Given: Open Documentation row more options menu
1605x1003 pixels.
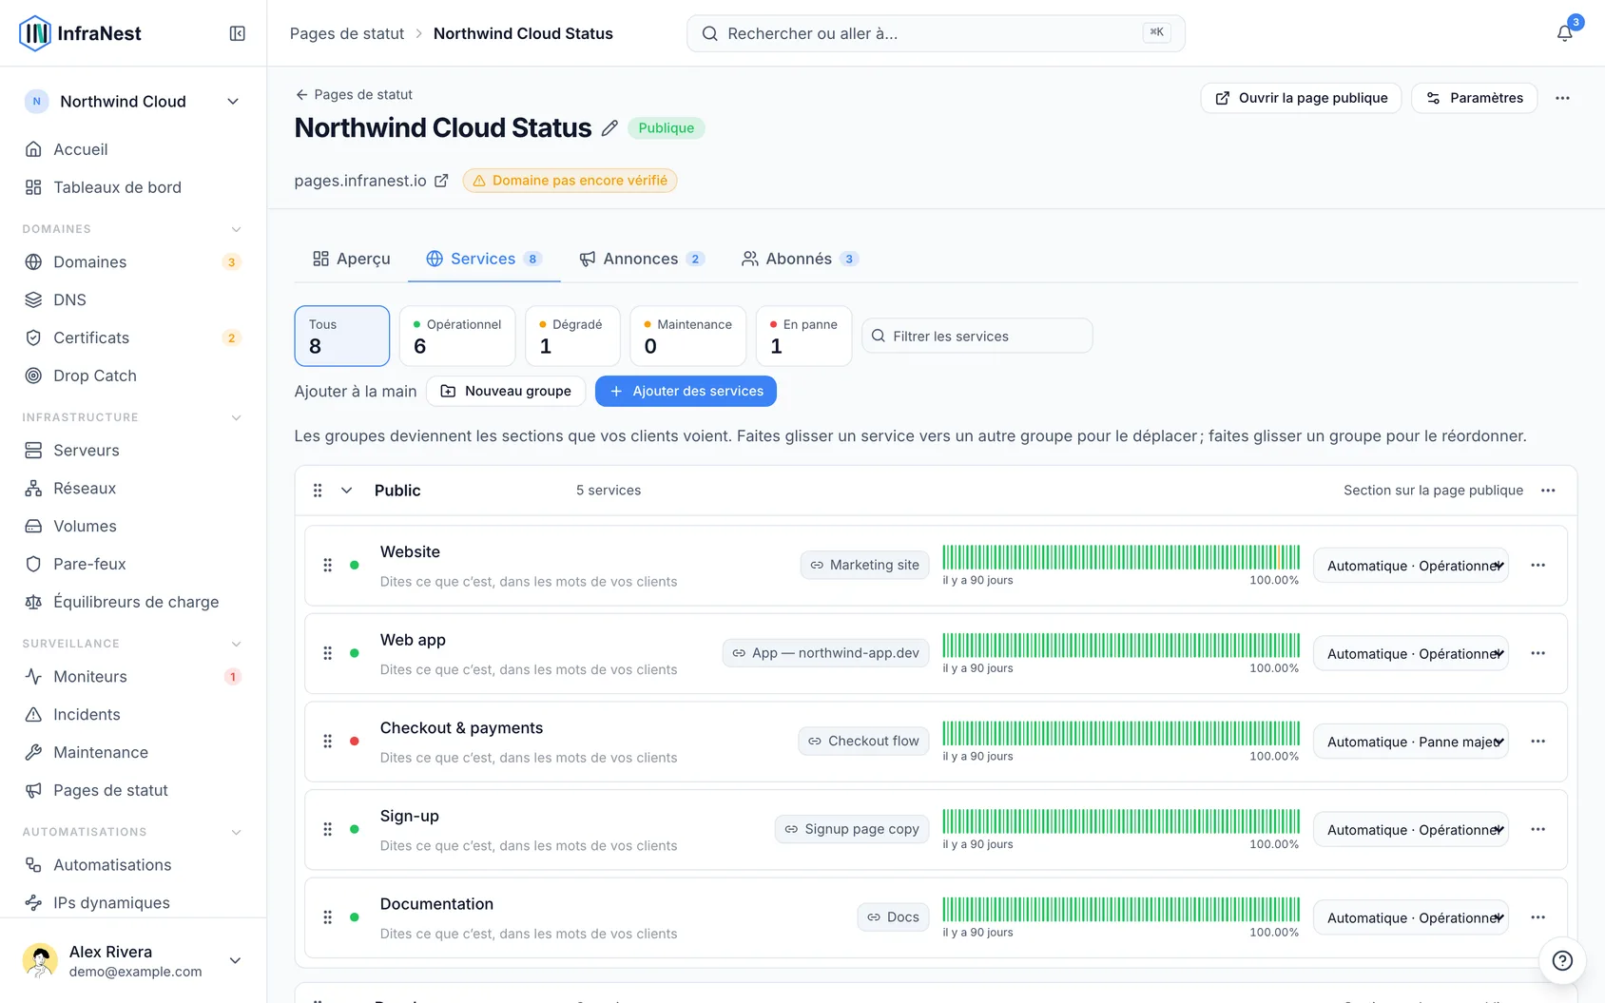Looking at the screenshot, I should (x=1537, y=917).
